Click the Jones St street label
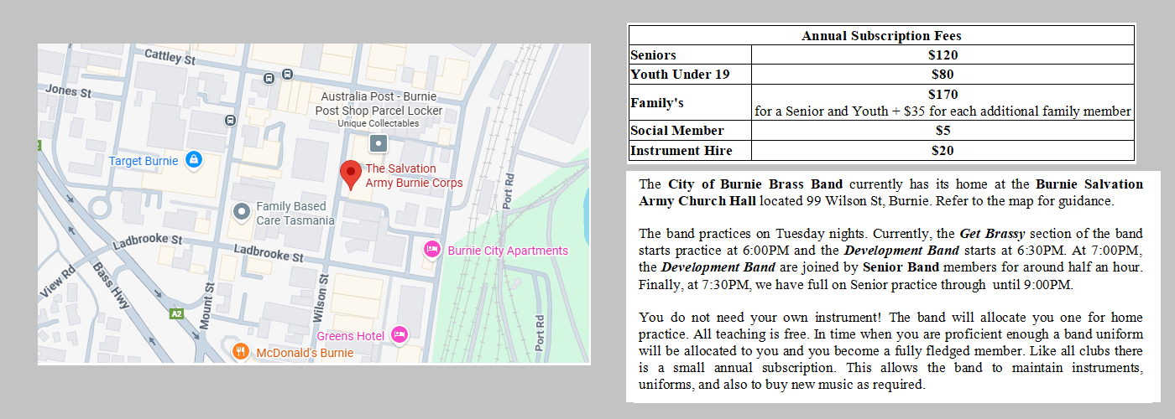Viewport: 1175px width, 419px height. [x=68, y=90]
